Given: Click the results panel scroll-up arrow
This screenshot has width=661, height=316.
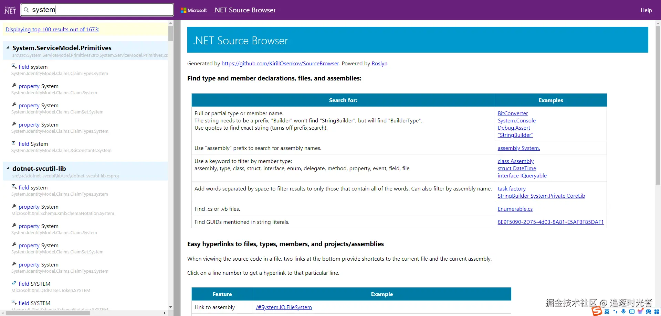Looking at the screenshot, I should (x=170, y=23).
